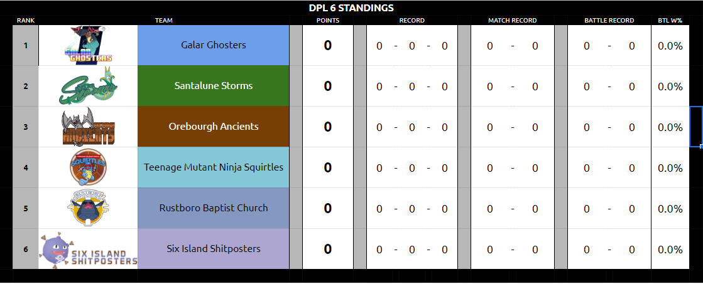This screenshot has height=284, width=703.
Task: Click the Rustboro Baptist Church emblem
Action: (89, 208)
